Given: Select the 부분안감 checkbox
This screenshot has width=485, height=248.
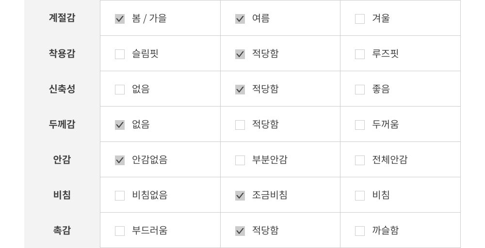Looking at the screenshot, I should pyautogui.click(x=240, y=160).
